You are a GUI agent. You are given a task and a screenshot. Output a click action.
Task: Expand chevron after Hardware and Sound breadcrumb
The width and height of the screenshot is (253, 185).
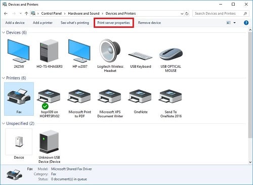[x=102, y=14]
